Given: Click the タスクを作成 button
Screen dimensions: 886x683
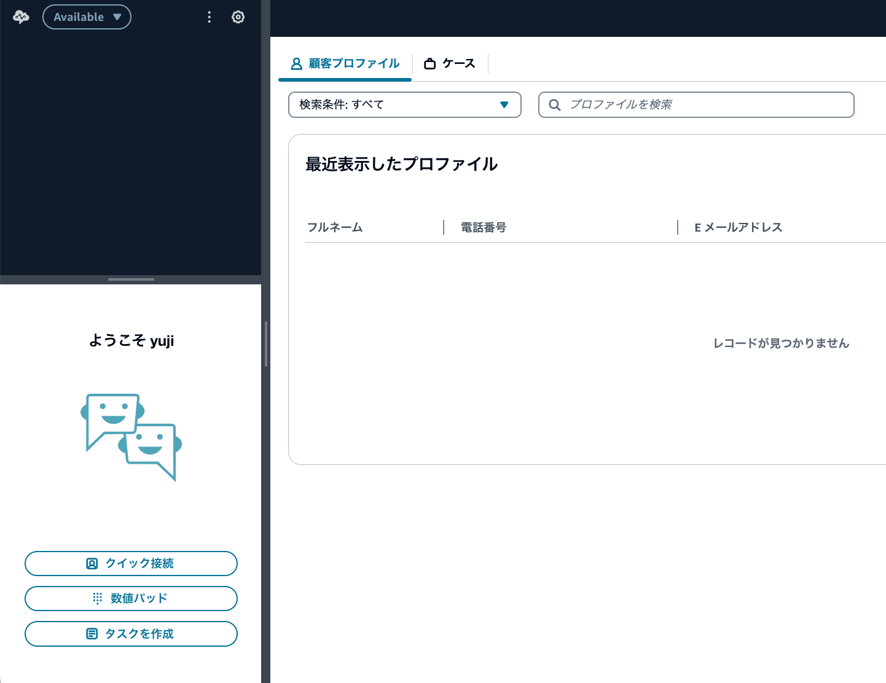Looking at the screenshot, I should pyautogui.click(x=131, y=634).
